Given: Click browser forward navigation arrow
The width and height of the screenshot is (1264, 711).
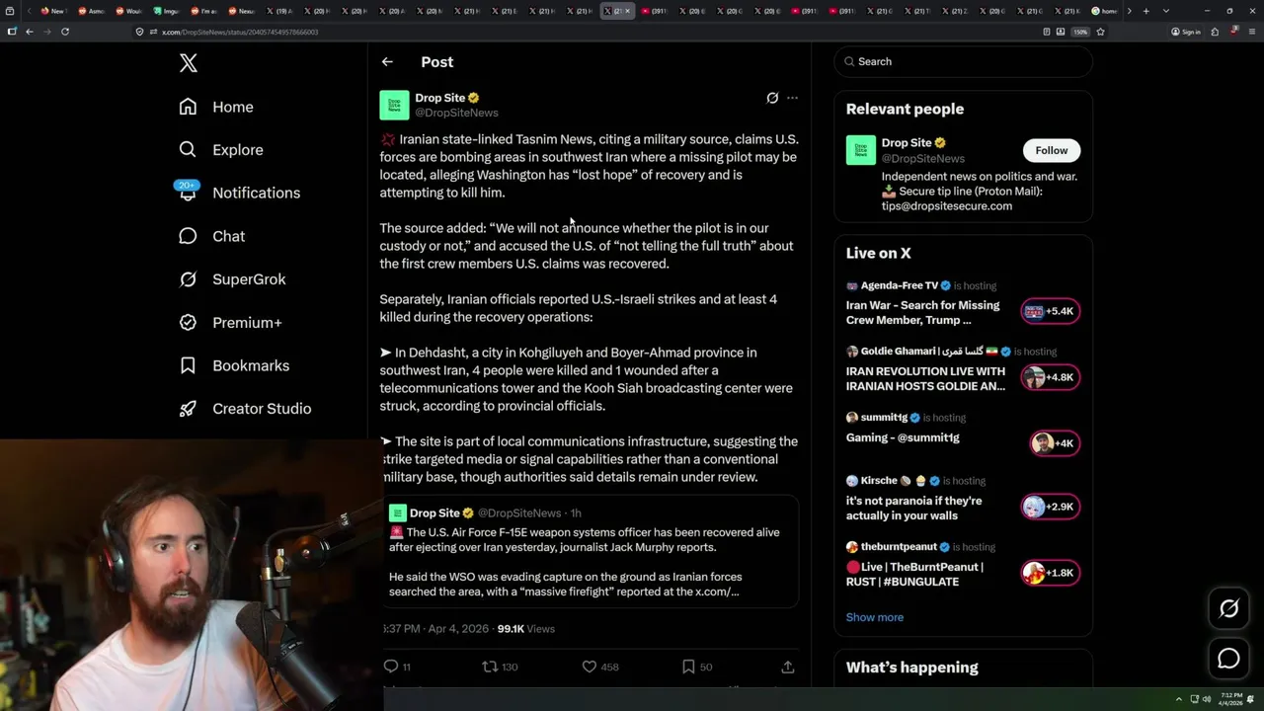Looking at the screenshot, I should coord(46,32).
